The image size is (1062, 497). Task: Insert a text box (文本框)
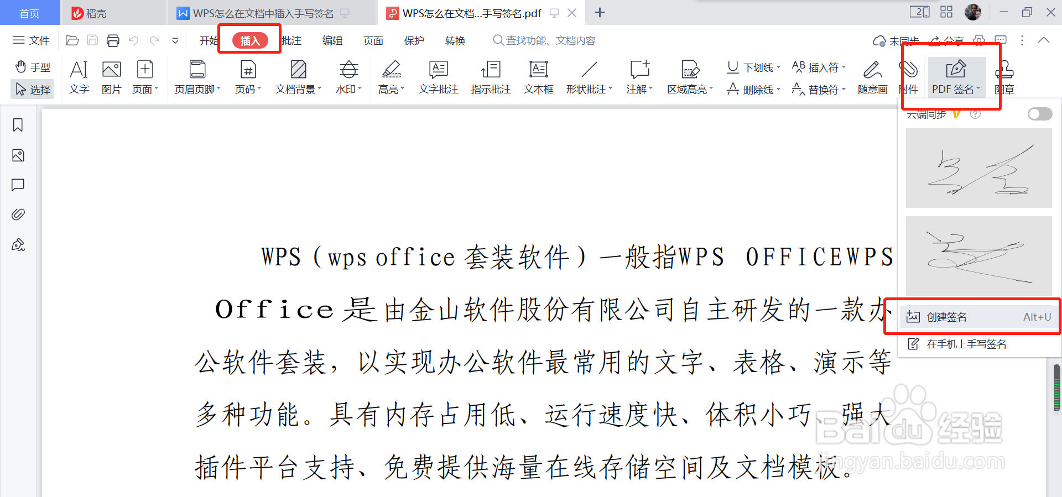coord(538,77)
